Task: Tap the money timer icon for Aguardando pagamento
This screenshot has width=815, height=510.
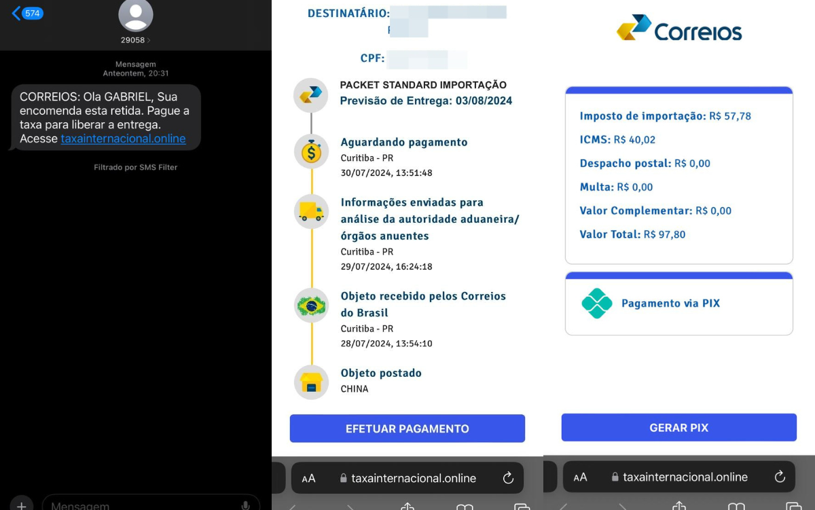Action: (x=311, y=151)
